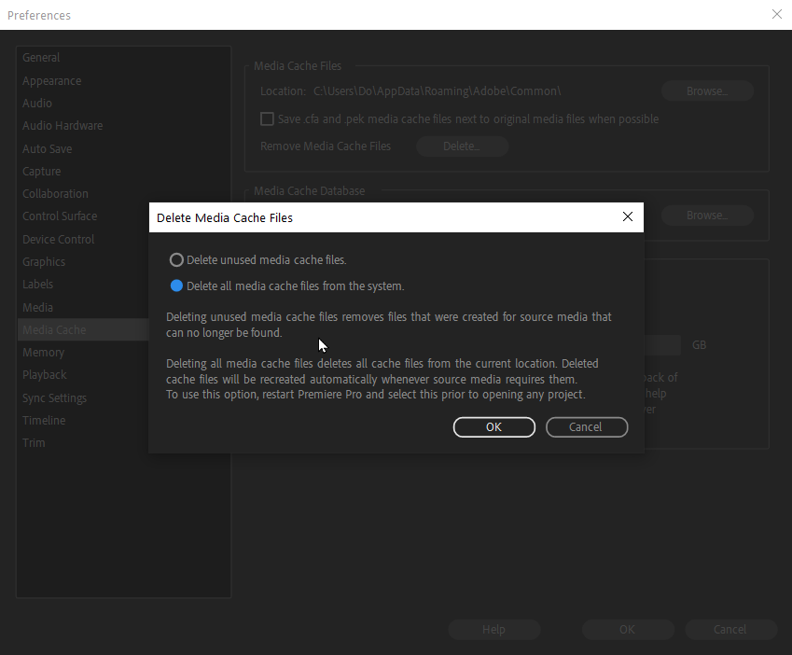Browse for a new Media Cache Files location

[706, 91]
